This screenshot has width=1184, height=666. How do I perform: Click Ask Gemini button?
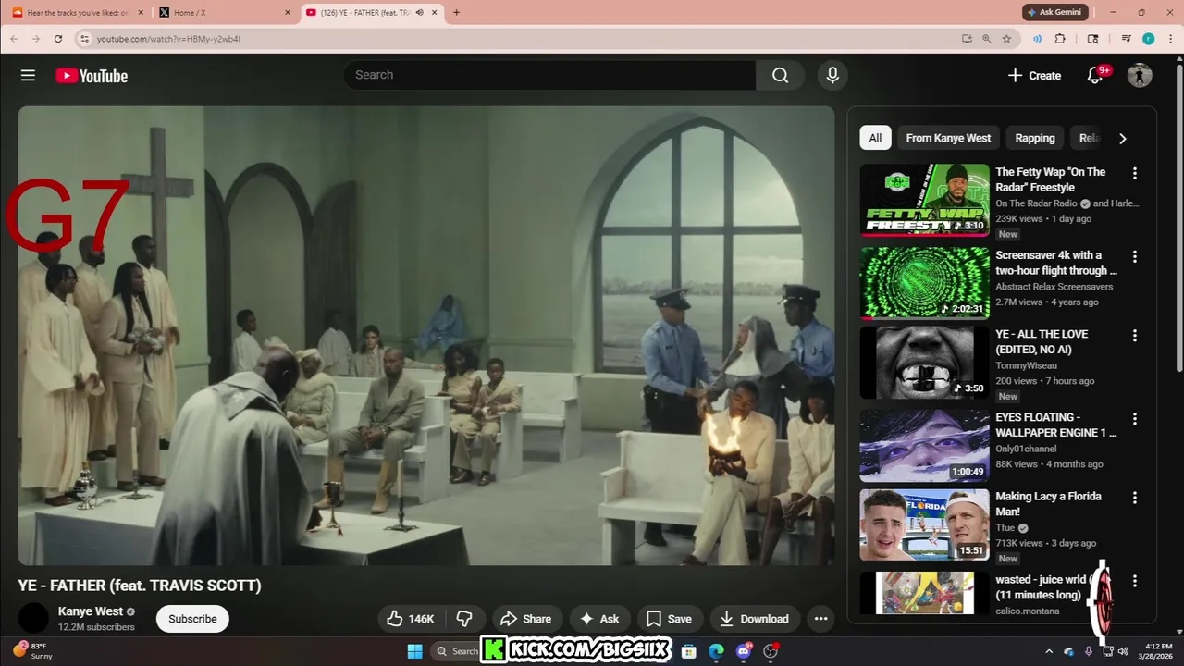(1054, 12)
